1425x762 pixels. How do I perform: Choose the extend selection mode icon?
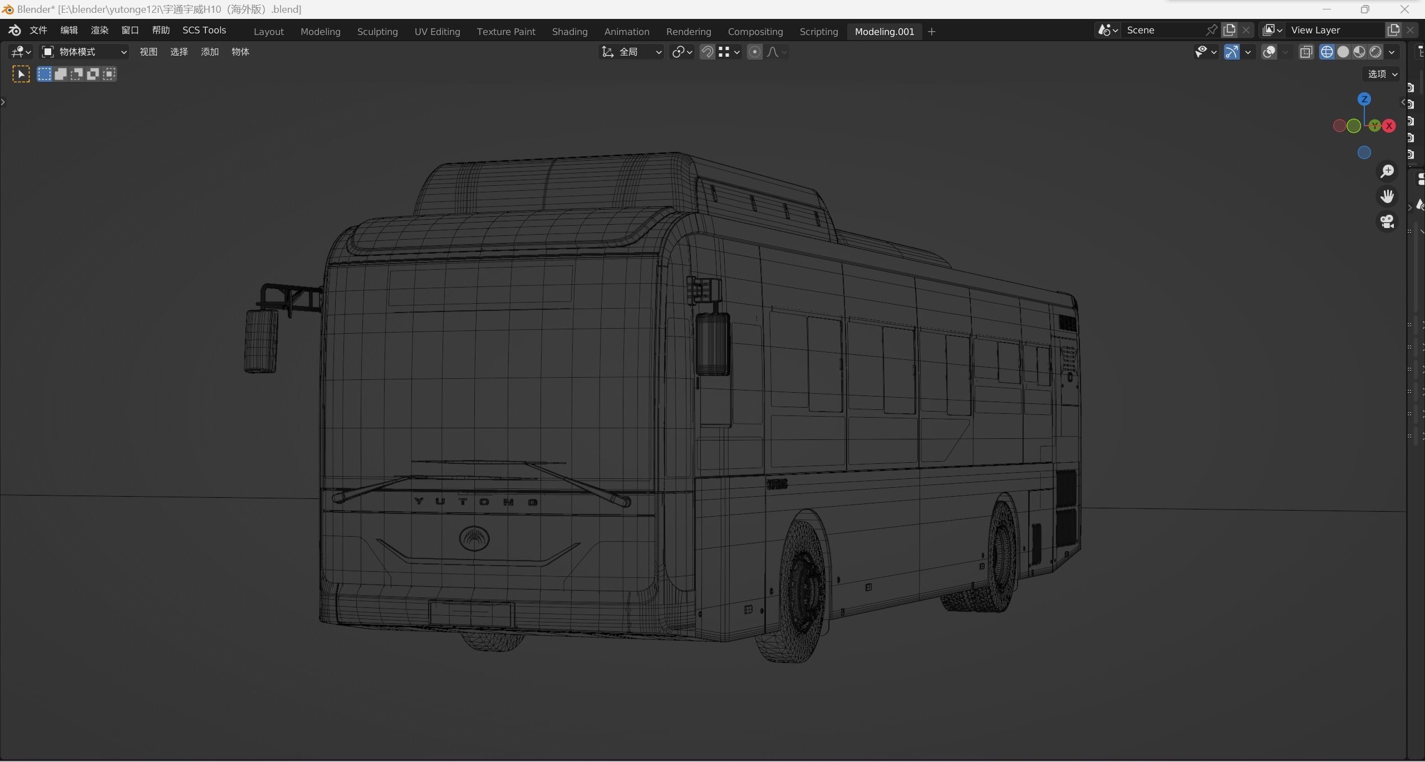coord(61,74)
